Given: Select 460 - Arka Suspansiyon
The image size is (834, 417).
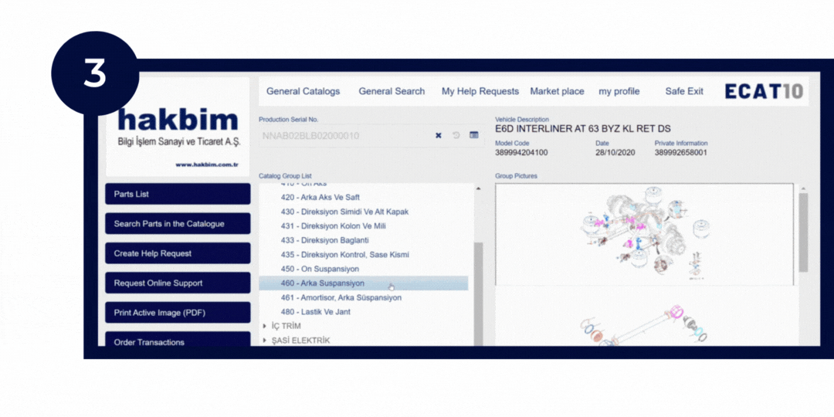Looking at the screenshot, I should [363, 283].
